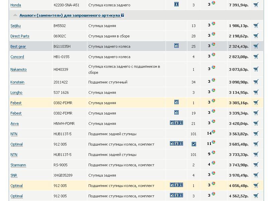The image size is (271, 201).
Task: Select price 7 391,94р.
Action: (x=239, y=5)
